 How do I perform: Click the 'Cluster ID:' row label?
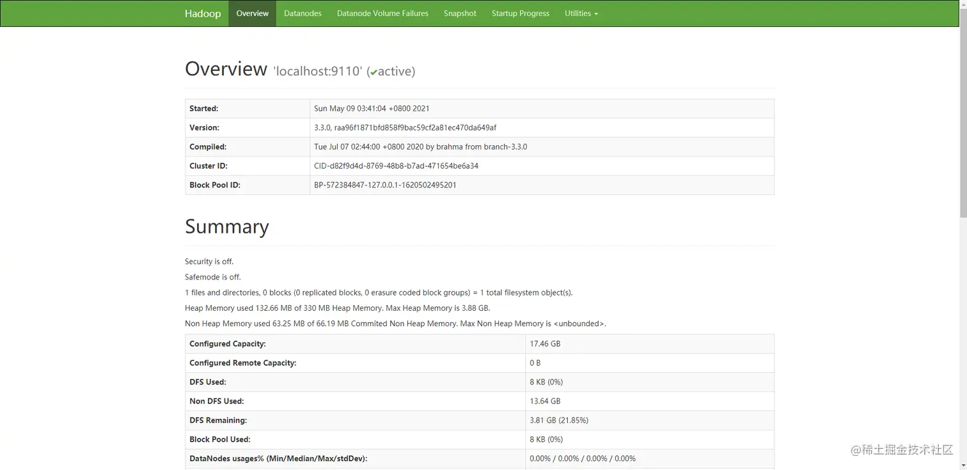tap(208, 166)
